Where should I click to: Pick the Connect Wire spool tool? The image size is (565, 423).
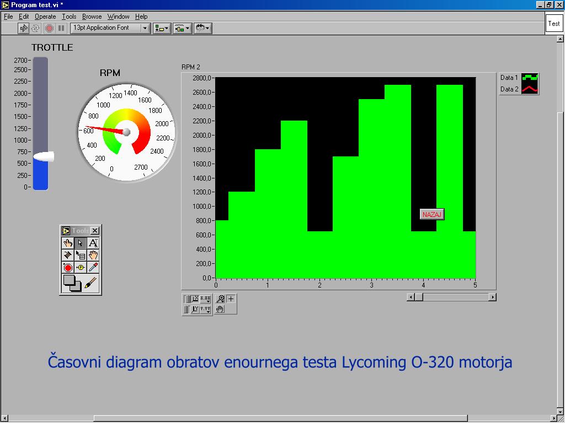pyautogui.click(x=67, y=255)
